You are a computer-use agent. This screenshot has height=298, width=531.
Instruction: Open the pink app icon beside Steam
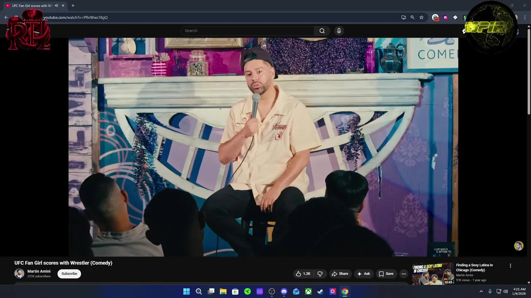[x=333, y=291]
